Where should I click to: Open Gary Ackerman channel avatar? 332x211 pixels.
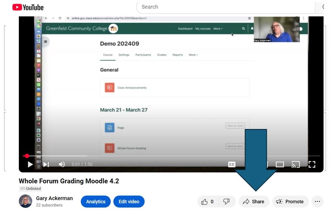pos(26,201)
